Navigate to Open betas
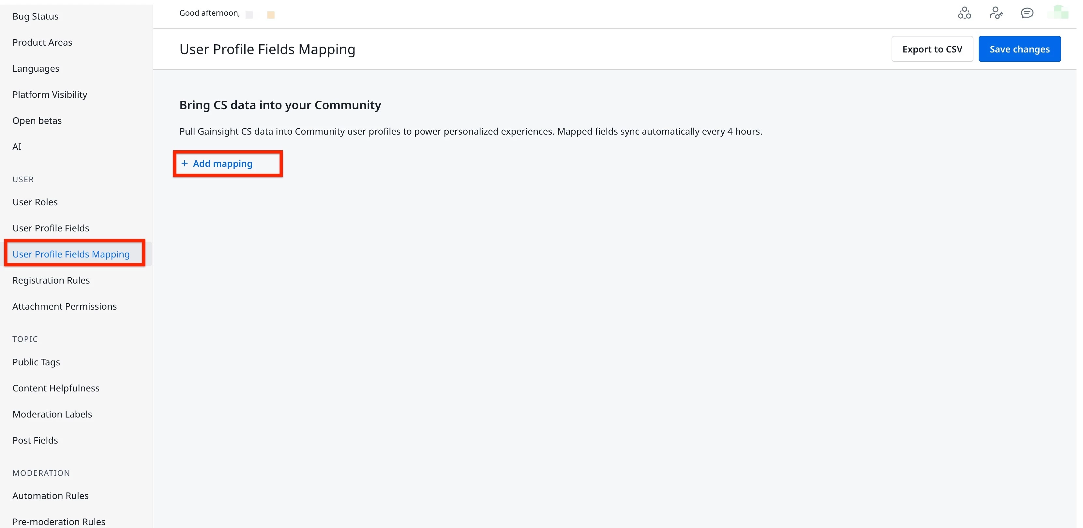This screenshot has width=1083, height=528. click(37, 121)
